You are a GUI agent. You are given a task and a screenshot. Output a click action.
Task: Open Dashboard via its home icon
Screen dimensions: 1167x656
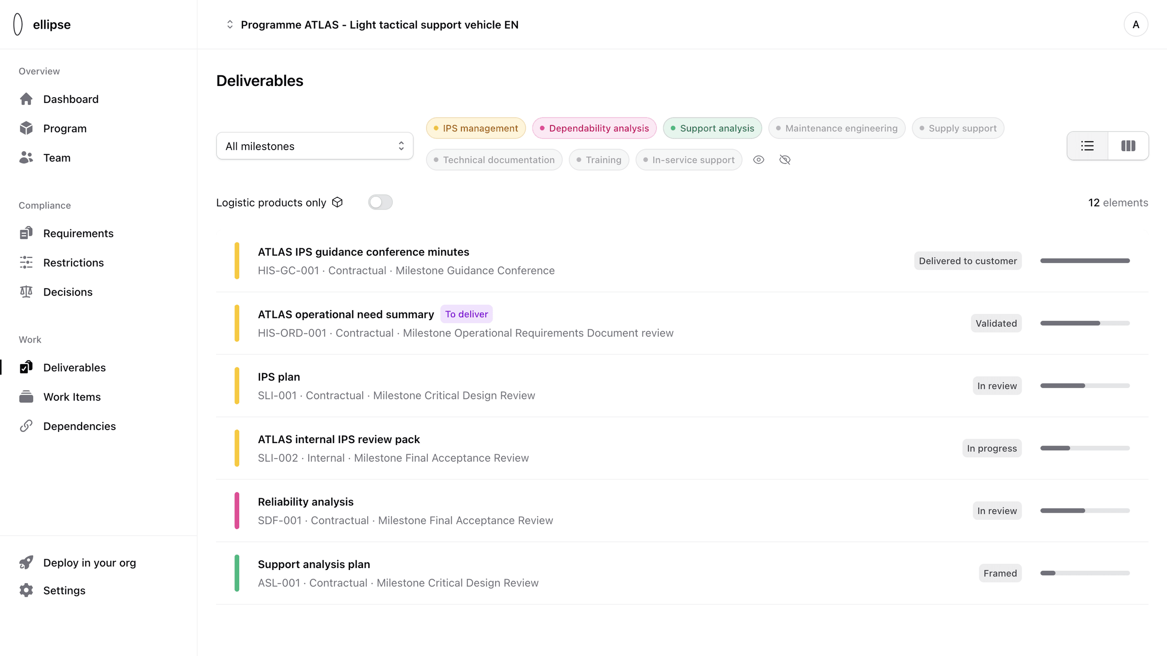[x=26, y=99]
